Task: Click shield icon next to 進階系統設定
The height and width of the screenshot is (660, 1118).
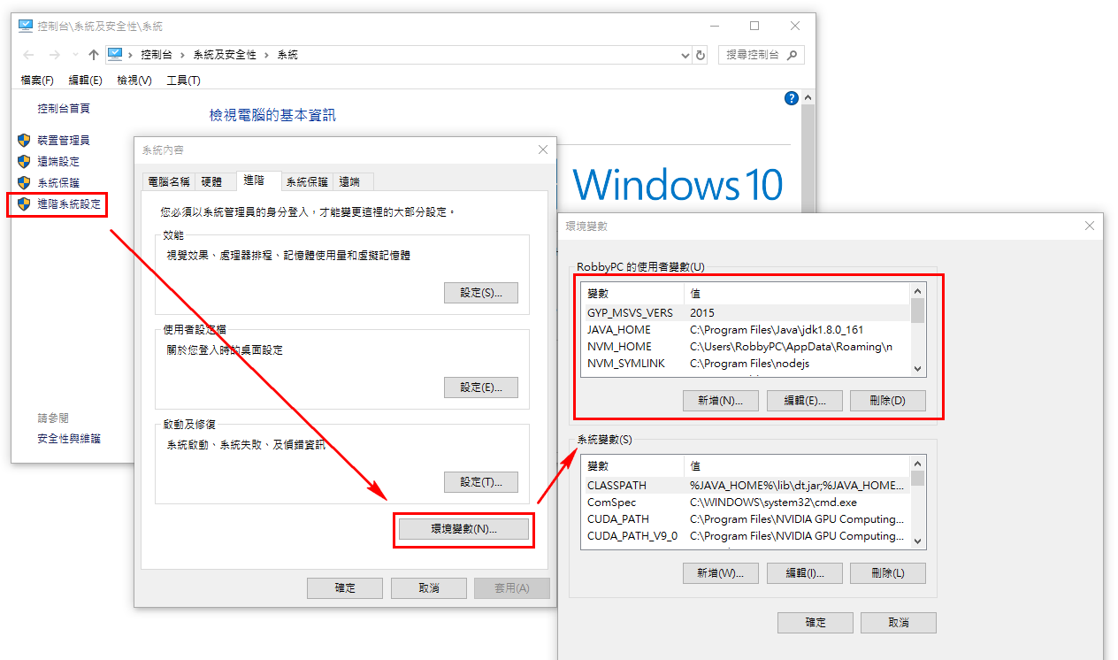Action: [x=24, y=204]
